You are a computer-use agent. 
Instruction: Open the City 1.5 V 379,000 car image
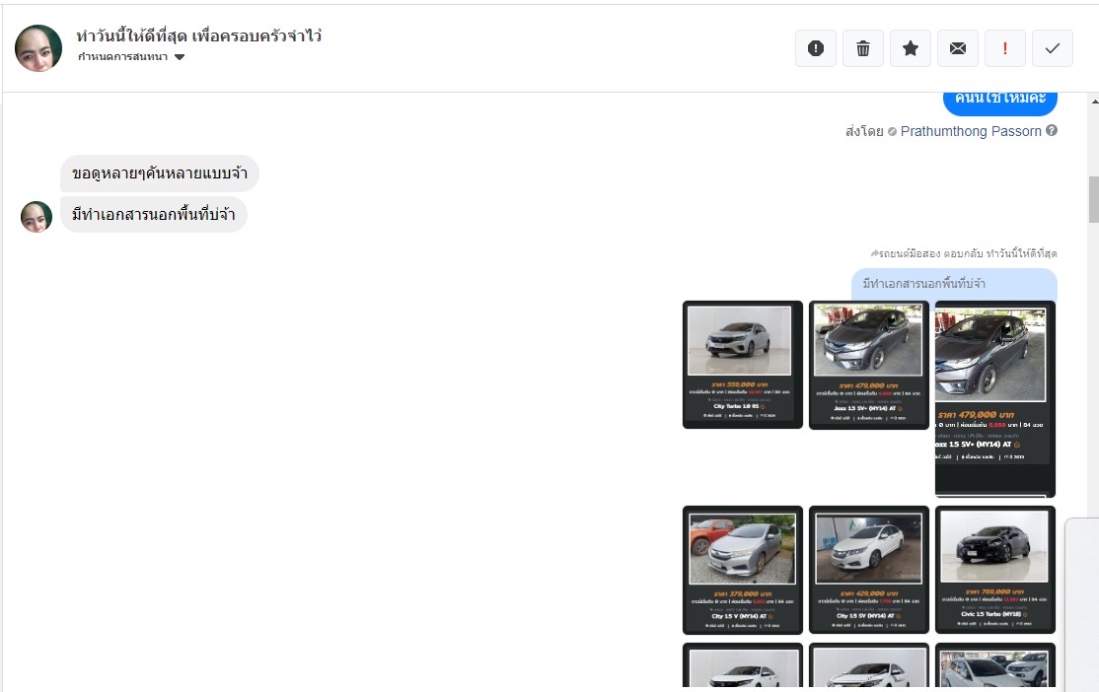pos(742,570)
